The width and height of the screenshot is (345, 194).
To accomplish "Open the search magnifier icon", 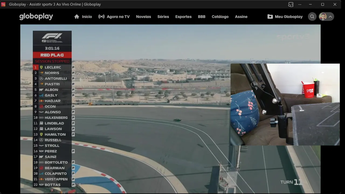I will pyautogui.click(x=312, y=17).
